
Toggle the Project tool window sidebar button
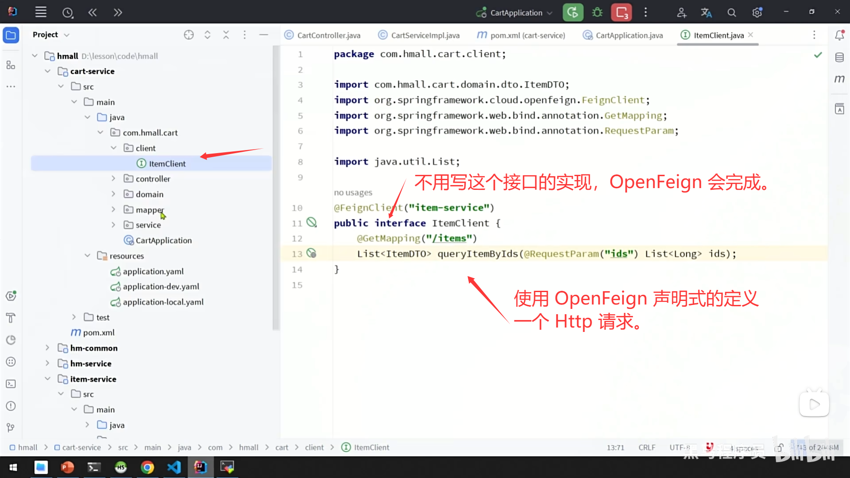11,35
